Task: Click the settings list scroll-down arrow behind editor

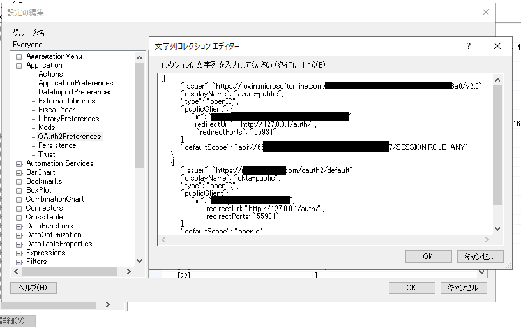Action: point(482,272)
